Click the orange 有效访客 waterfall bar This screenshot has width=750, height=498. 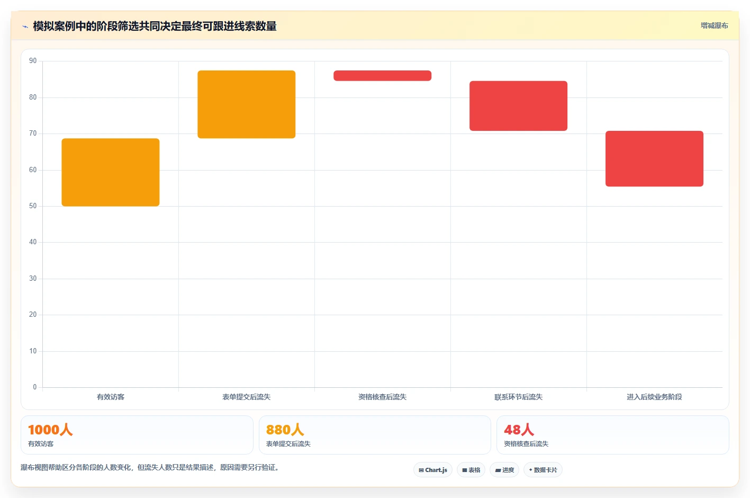111,172
